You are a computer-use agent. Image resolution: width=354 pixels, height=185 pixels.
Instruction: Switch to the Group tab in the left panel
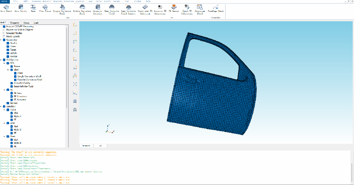[x=27, y=23]
